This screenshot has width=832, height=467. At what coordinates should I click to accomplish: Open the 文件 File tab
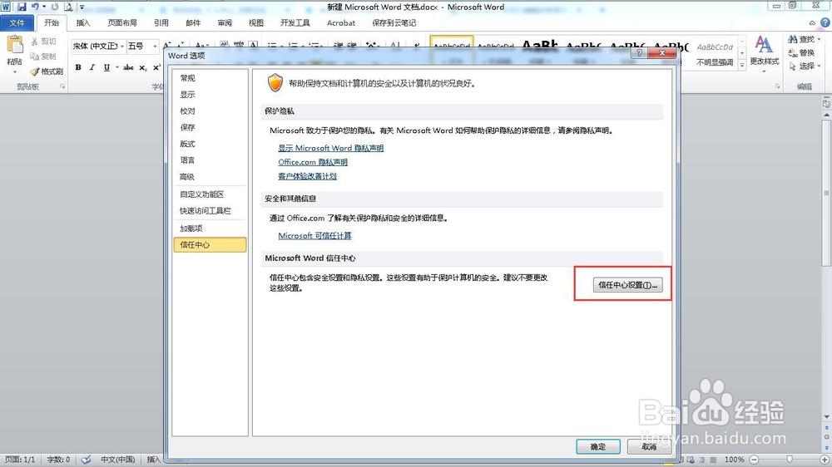17,22
